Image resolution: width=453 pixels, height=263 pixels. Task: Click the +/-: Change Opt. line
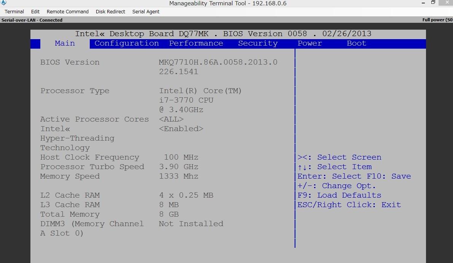point(337,186)
